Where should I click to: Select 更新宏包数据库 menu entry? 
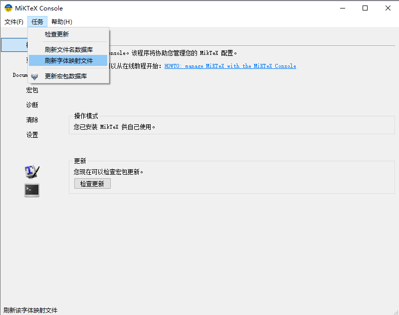68,76
